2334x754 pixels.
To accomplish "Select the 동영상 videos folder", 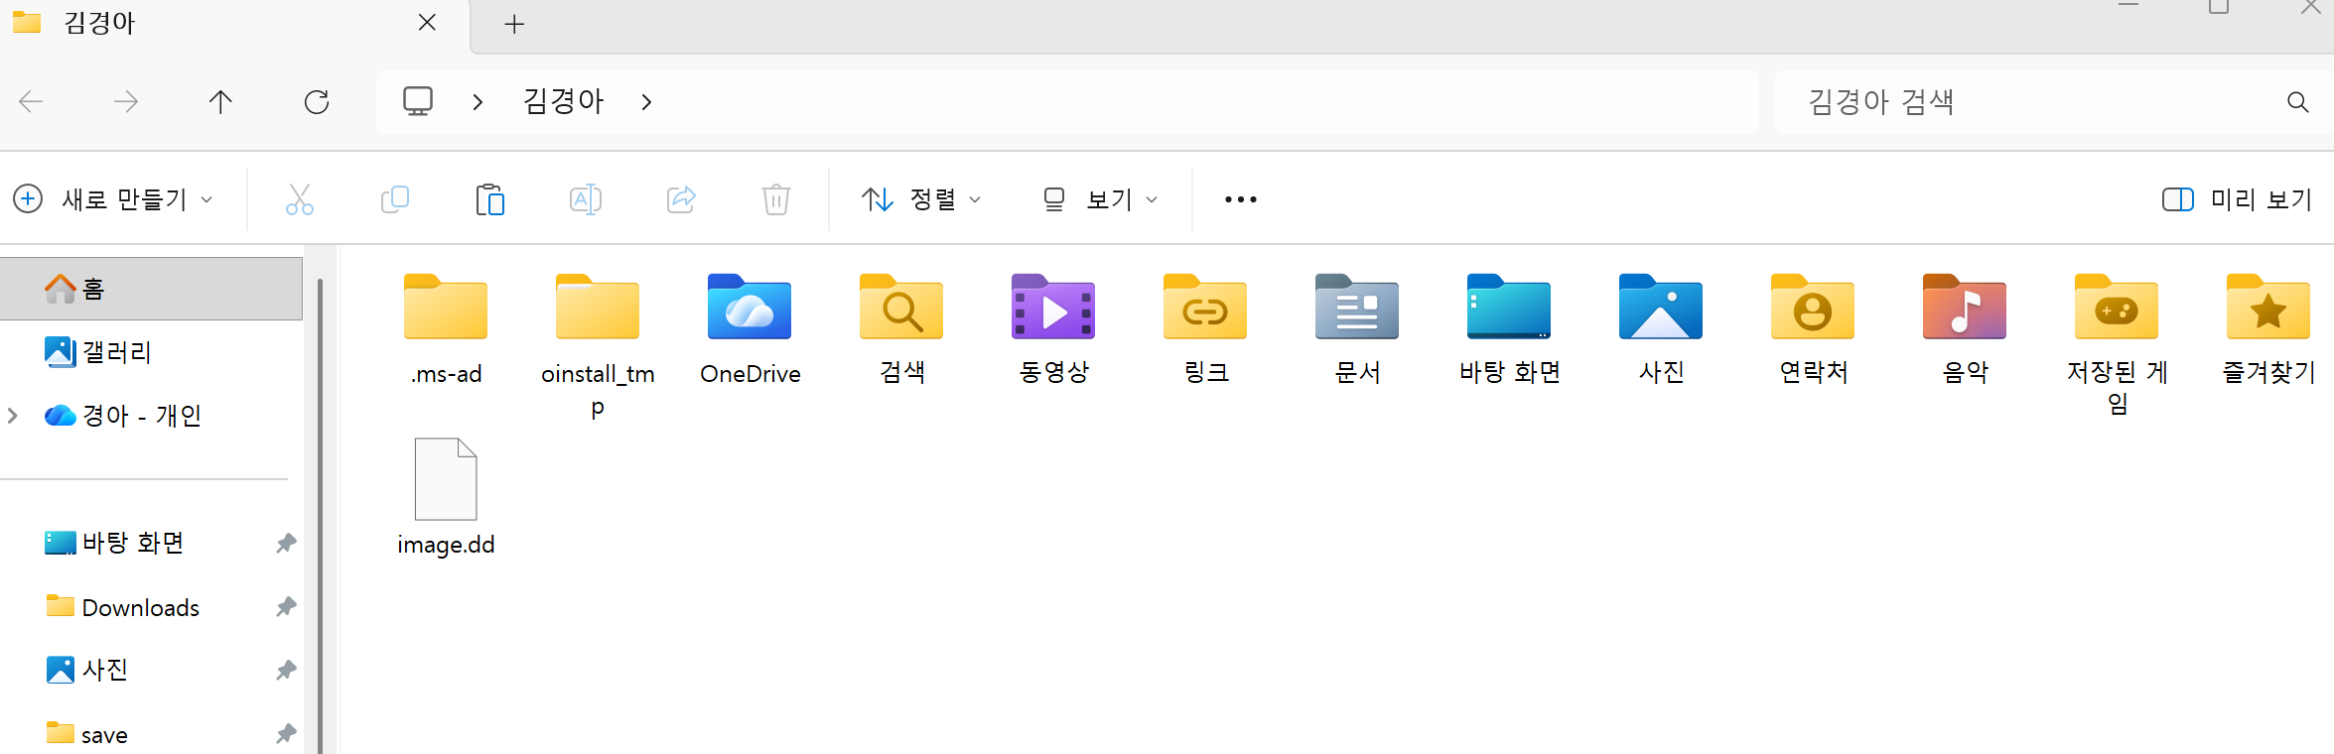I will [x=1053, y=329].
